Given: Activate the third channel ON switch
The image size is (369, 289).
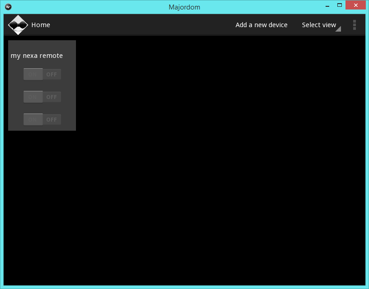Looking at the screenshot, I should pos(33,119).
